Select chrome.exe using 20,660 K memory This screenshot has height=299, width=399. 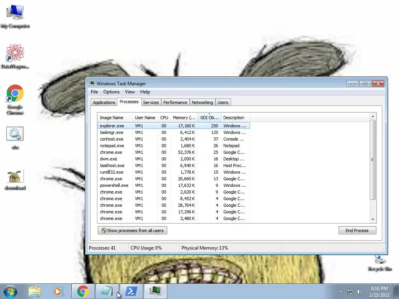pyautogui.click(x=174, y=178)
